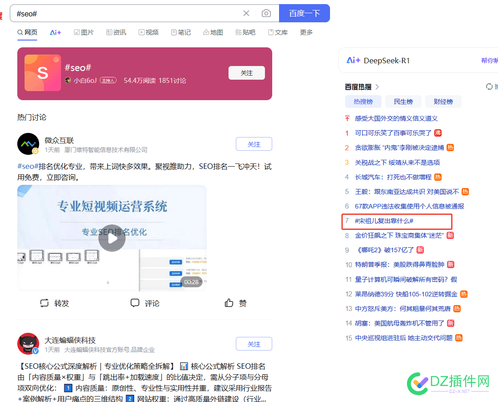Open the 视频 tab

pos(149,32)
